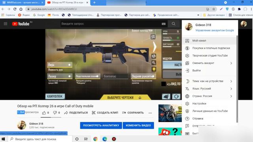253x142 pixels.
Task: Click the browser forward arrow
Action: pos(9,9)
